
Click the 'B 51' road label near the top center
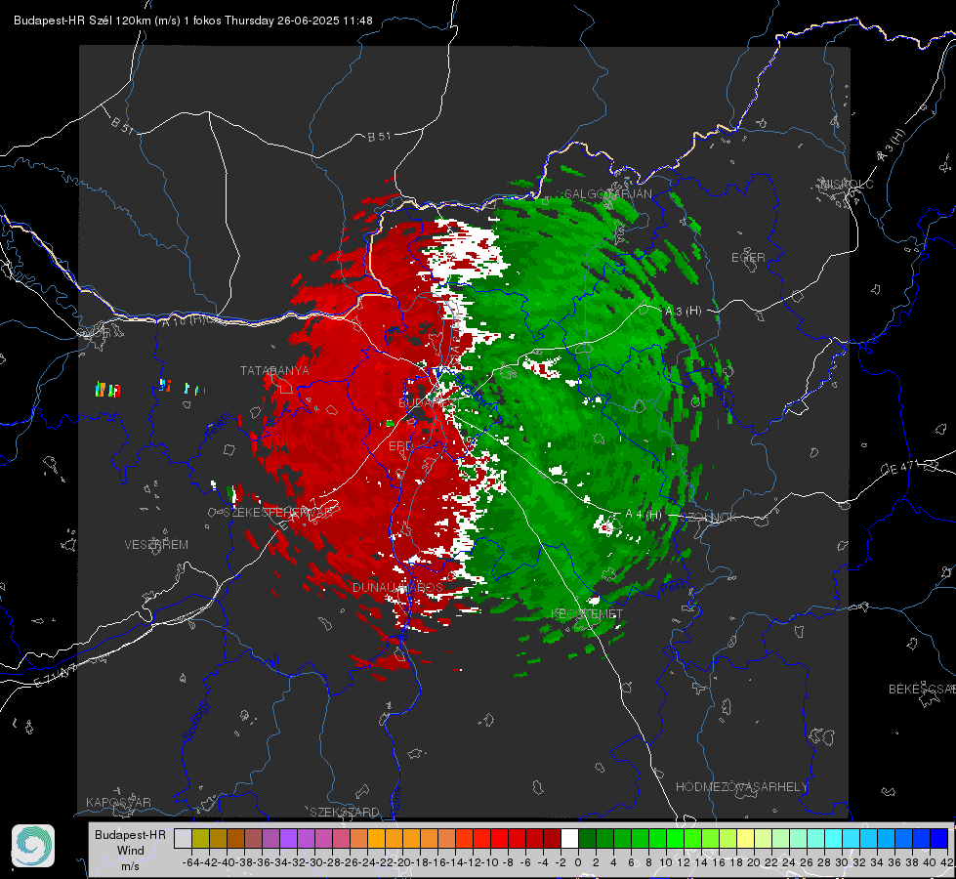tap(379, 137)
